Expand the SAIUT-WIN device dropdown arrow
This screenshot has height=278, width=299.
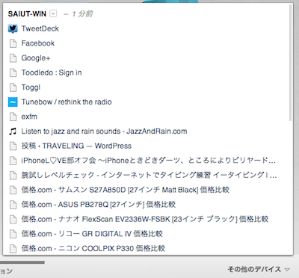(x=53, y=13)
